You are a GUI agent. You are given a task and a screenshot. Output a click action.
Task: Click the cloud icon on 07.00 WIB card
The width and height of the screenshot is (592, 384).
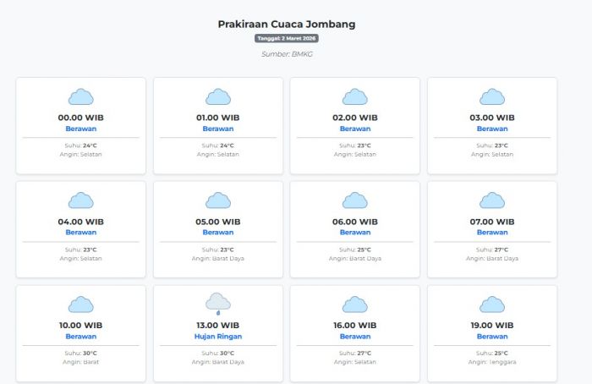click(x=492, y=200)
